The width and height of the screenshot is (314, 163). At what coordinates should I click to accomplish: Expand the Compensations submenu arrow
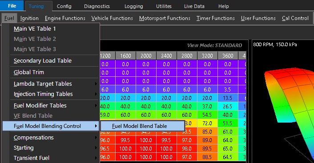click(x=96, y=138)
